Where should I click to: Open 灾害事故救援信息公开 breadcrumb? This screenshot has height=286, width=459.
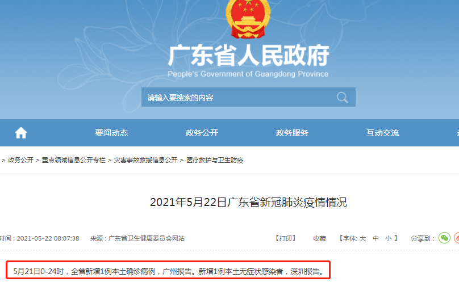(x=145, y=160)
